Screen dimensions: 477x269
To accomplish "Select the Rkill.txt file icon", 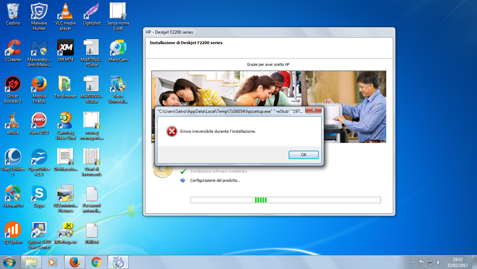I will [92, 233].
